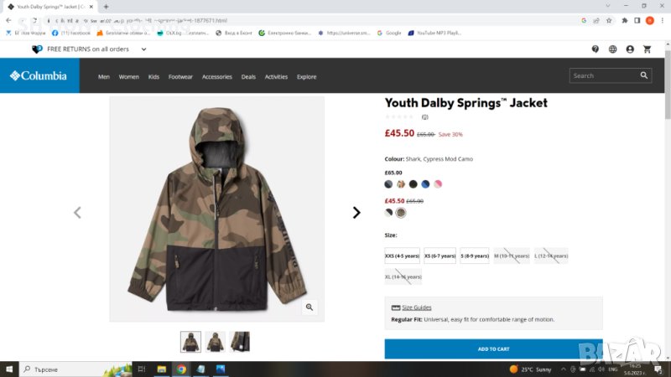Select size S (8-9 years)
This screenshot has height=377, width=671.
pos(475,256)
